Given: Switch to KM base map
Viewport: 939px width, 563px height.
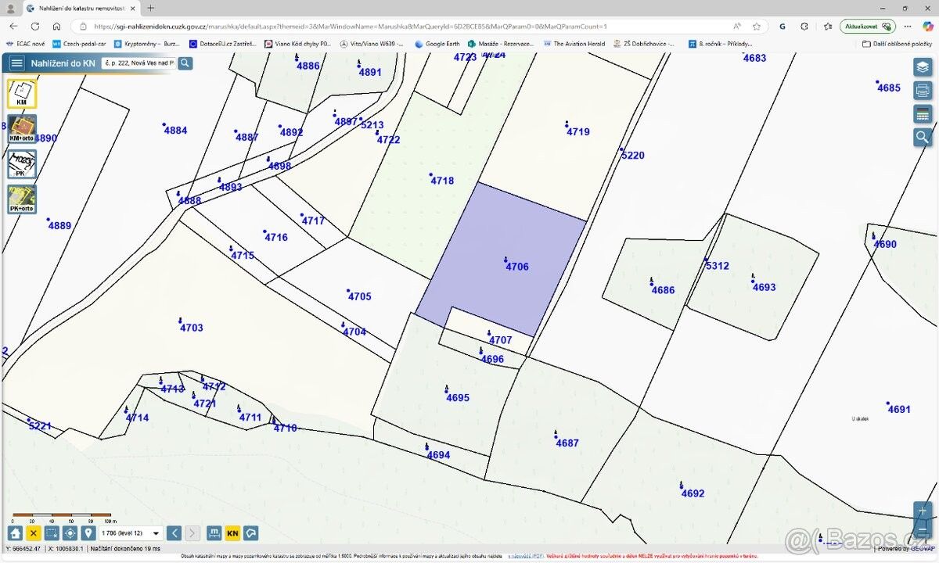Looking at the screenshot, I should (22, 93).
